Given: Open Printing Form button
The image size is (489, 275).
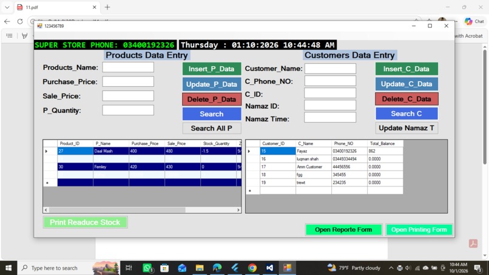Looking at the screenshot, I should [x=419, y=229].
